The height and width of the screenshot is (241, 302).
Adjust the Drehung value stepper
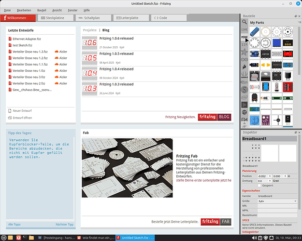[x=270, y=181]
